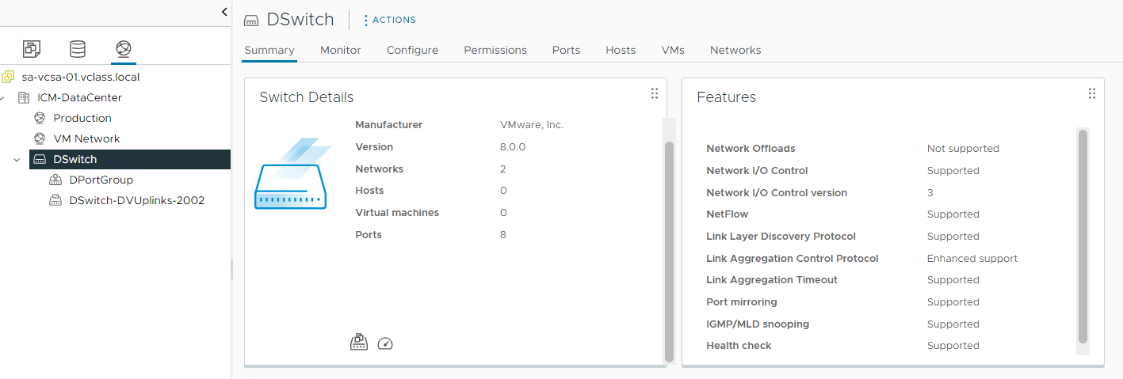The width and height of the screenshot is (1123, 379).
Task: Click the Networks count value 2
Action: pos(503,169)
